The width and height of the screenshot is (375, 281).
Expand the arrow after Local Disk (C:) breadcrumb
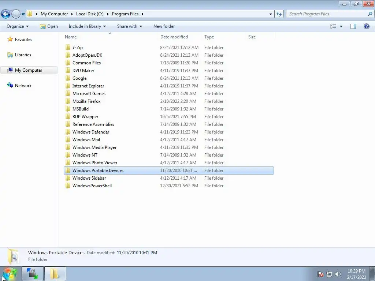(x=108, y=14)
